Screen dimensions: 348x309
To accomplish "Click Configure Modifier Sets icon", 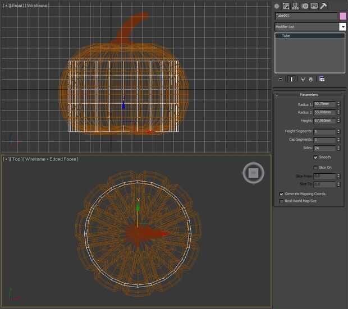I will click(x=322, y=79).
